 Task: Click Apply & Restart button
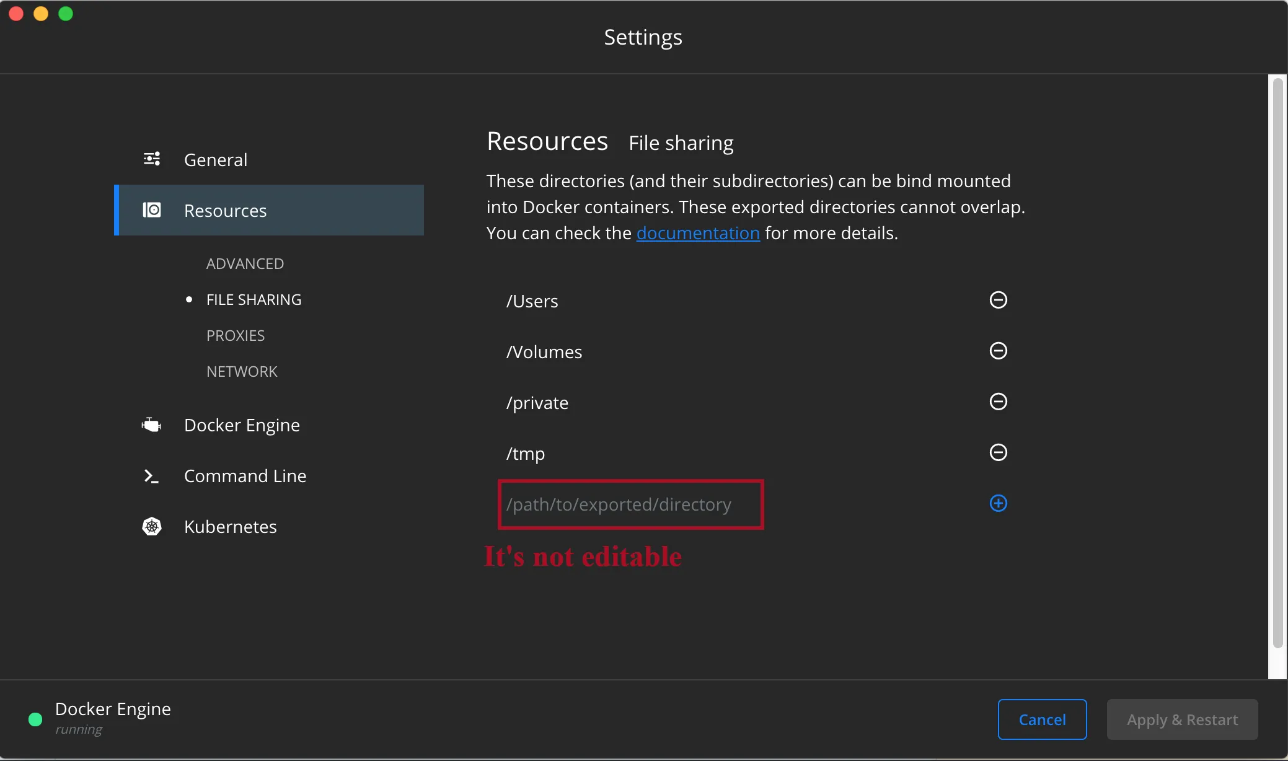point(1182,719)
